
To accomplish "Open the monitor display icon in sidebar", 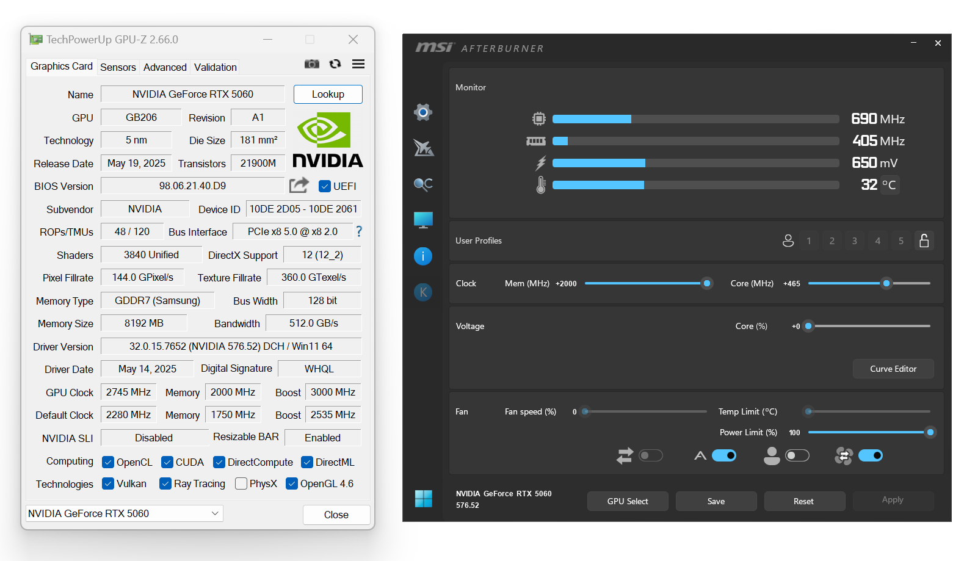I will [x=423, y=220].
